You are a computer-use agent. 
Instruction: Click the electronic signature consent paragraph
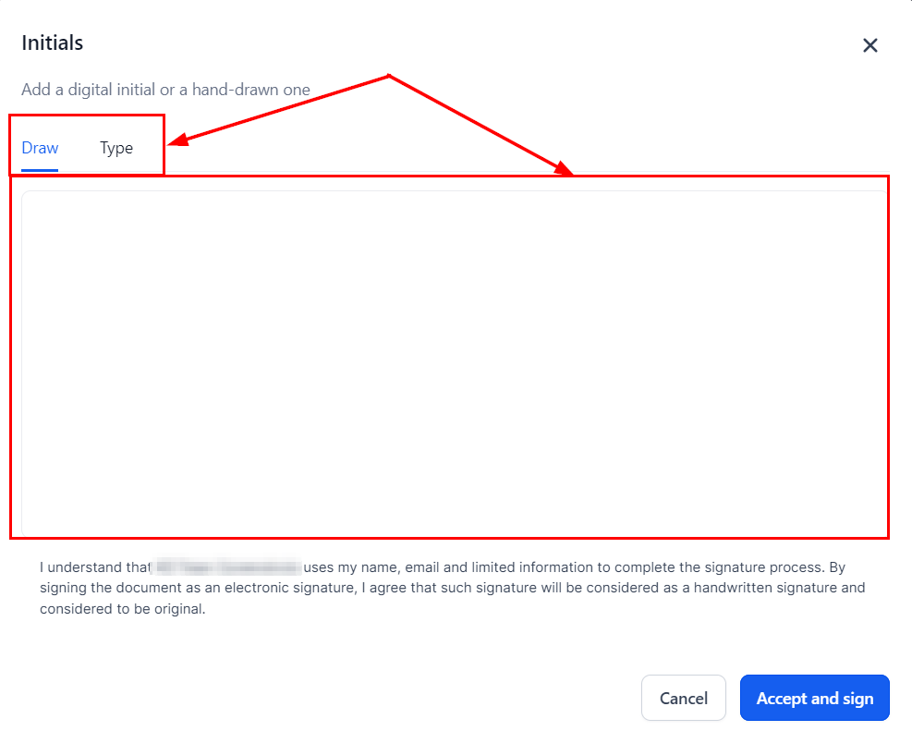453,588
